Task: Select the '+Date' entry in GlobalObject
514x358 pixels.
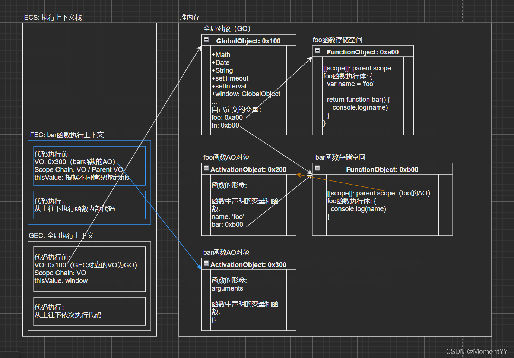Action: point(220,63)
